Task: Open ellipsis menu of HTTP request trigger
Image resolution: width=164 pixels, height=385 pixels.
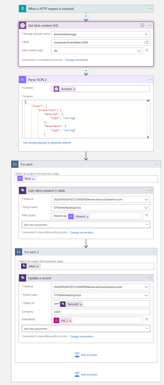Action: pos(150,9)
